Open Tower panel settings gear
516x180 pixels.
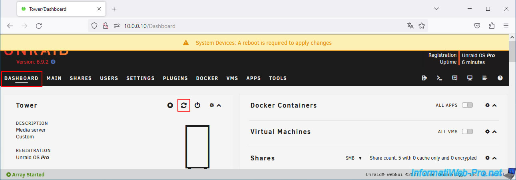212,105
